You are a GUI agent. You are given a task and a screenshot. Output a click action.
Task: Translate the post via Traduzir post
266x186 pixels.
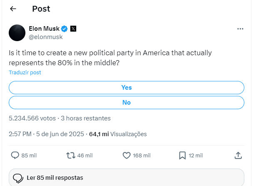(25, 72)
